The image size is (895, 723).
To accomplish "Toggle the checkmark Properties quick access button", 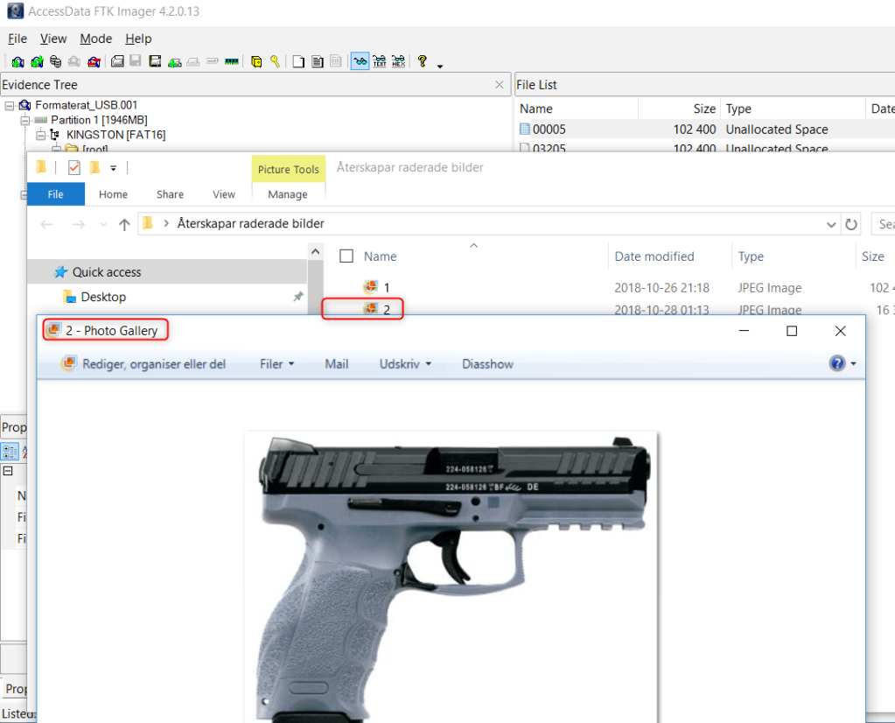I will click(74, 168).
